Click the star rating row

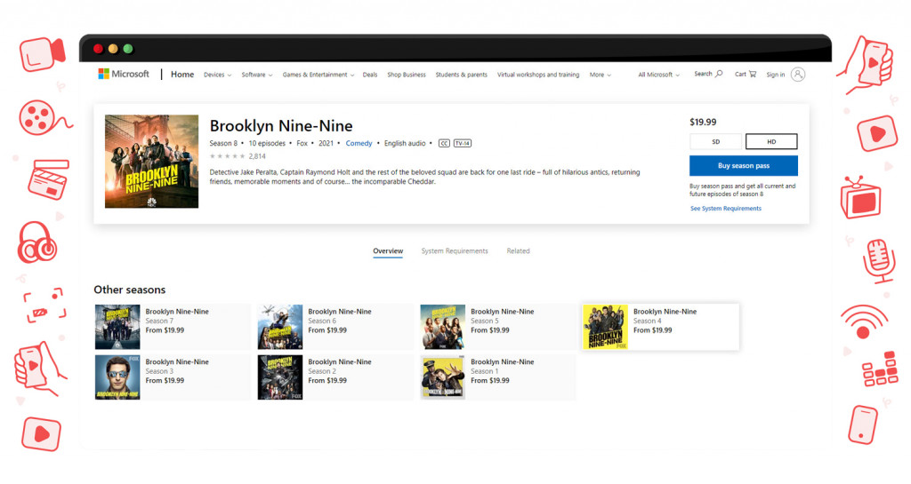tap(227, 156)
